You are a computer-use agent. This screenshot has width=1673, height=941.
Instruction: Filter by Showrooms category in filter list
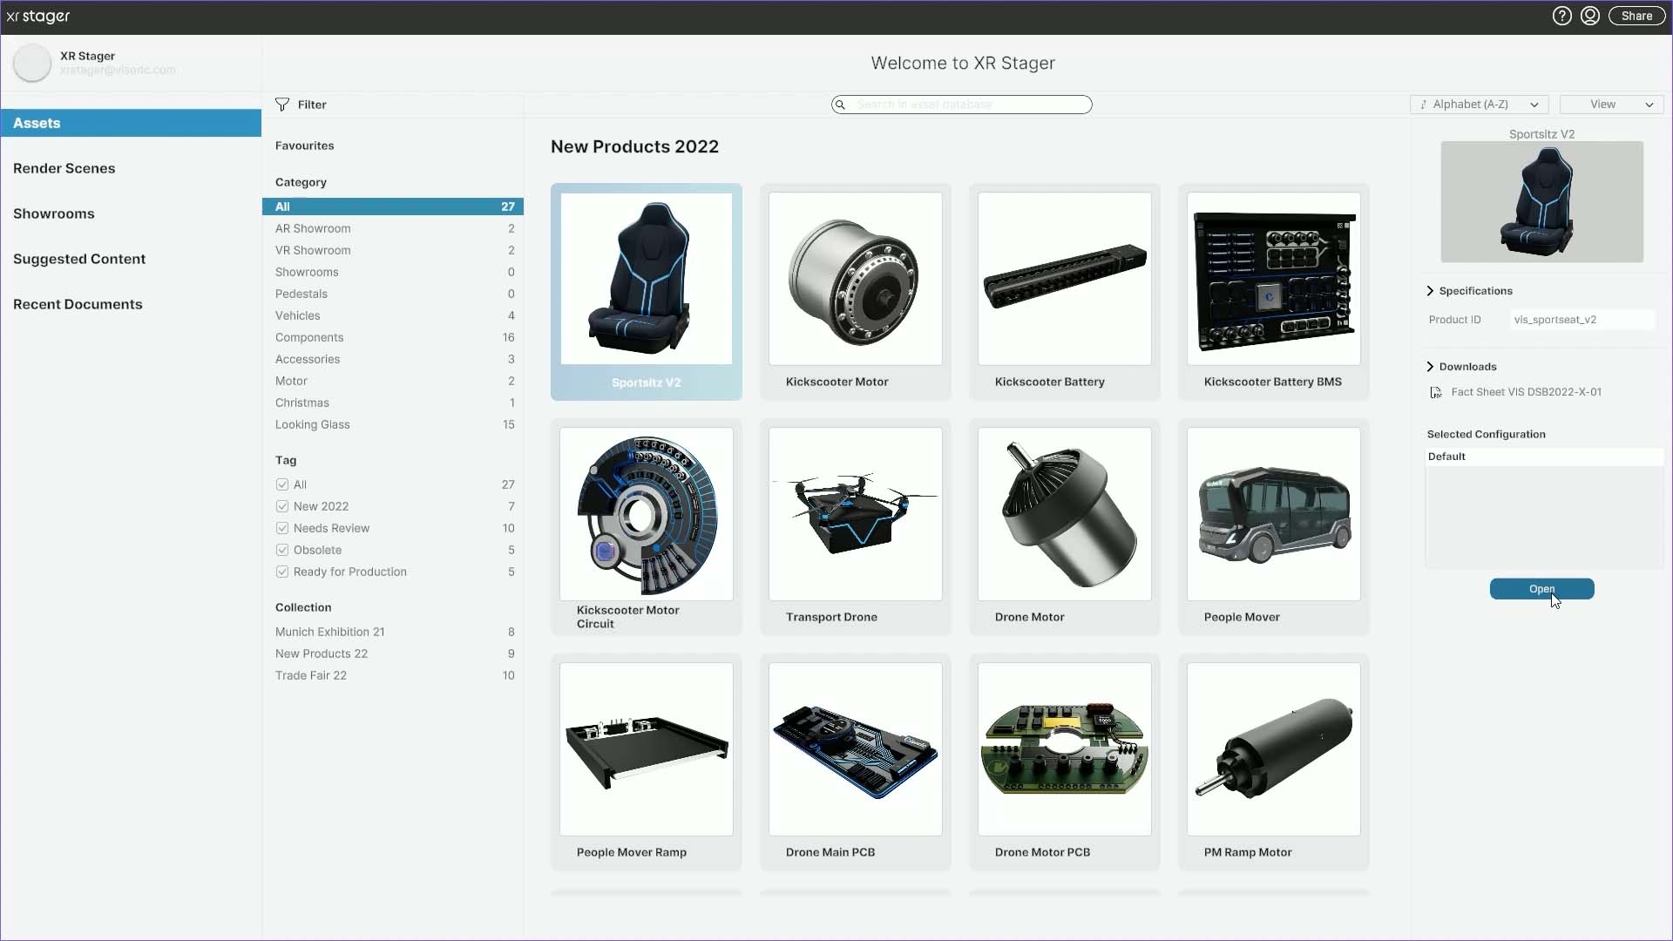click(x=395, y=272)
